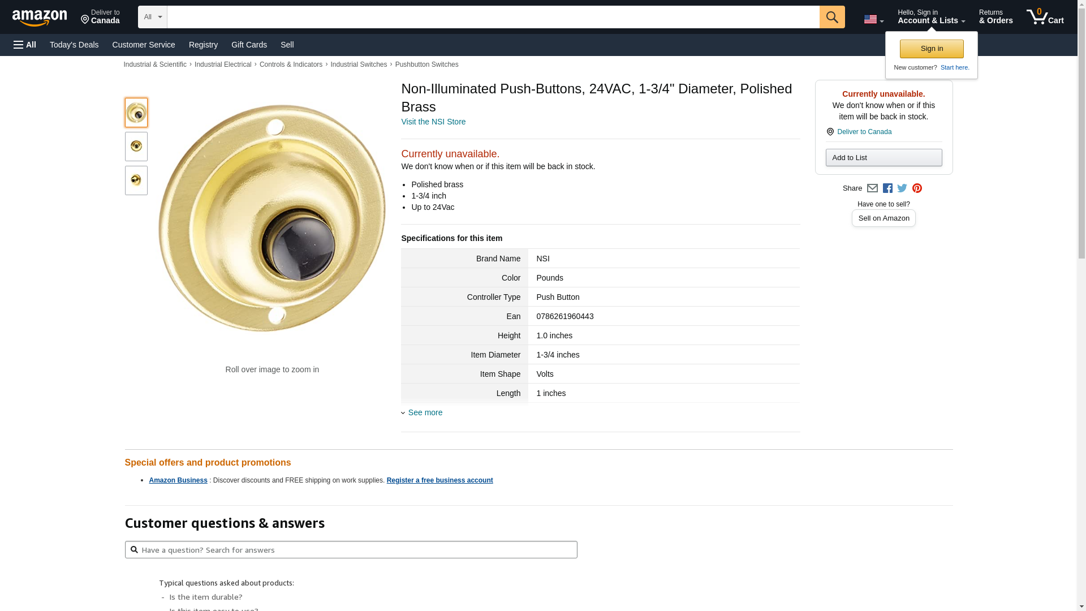Open the country flag language dropdown
Viewport: 1086px width, 611px height.
click(873, 20)
